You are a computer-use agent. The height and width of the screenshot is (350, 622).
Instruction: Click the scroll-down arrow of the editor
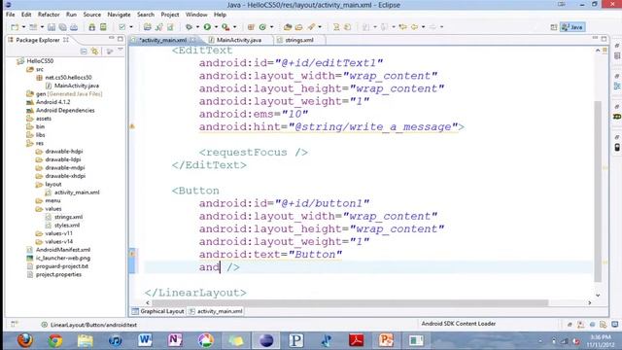click(x=598, y=295)
